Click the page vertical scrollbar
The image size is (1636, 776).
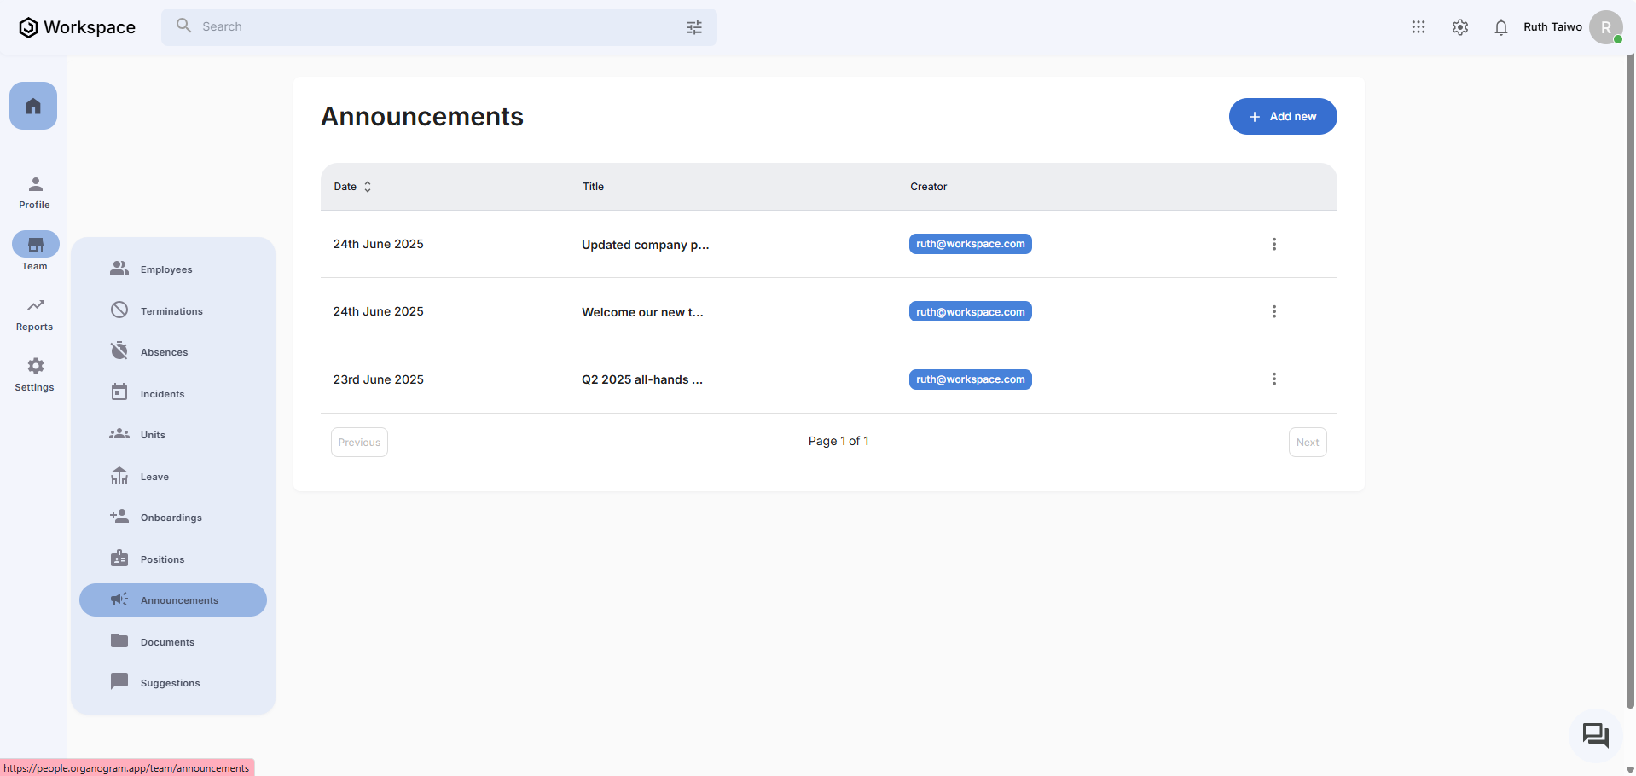(x=1630, y=384)
